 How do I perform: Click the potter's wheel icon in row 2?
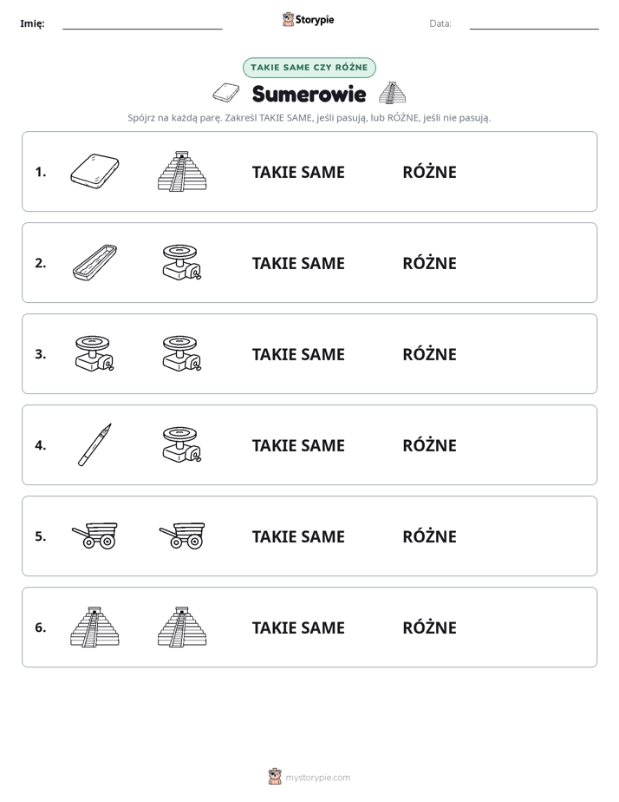click(x=182, y=262)
